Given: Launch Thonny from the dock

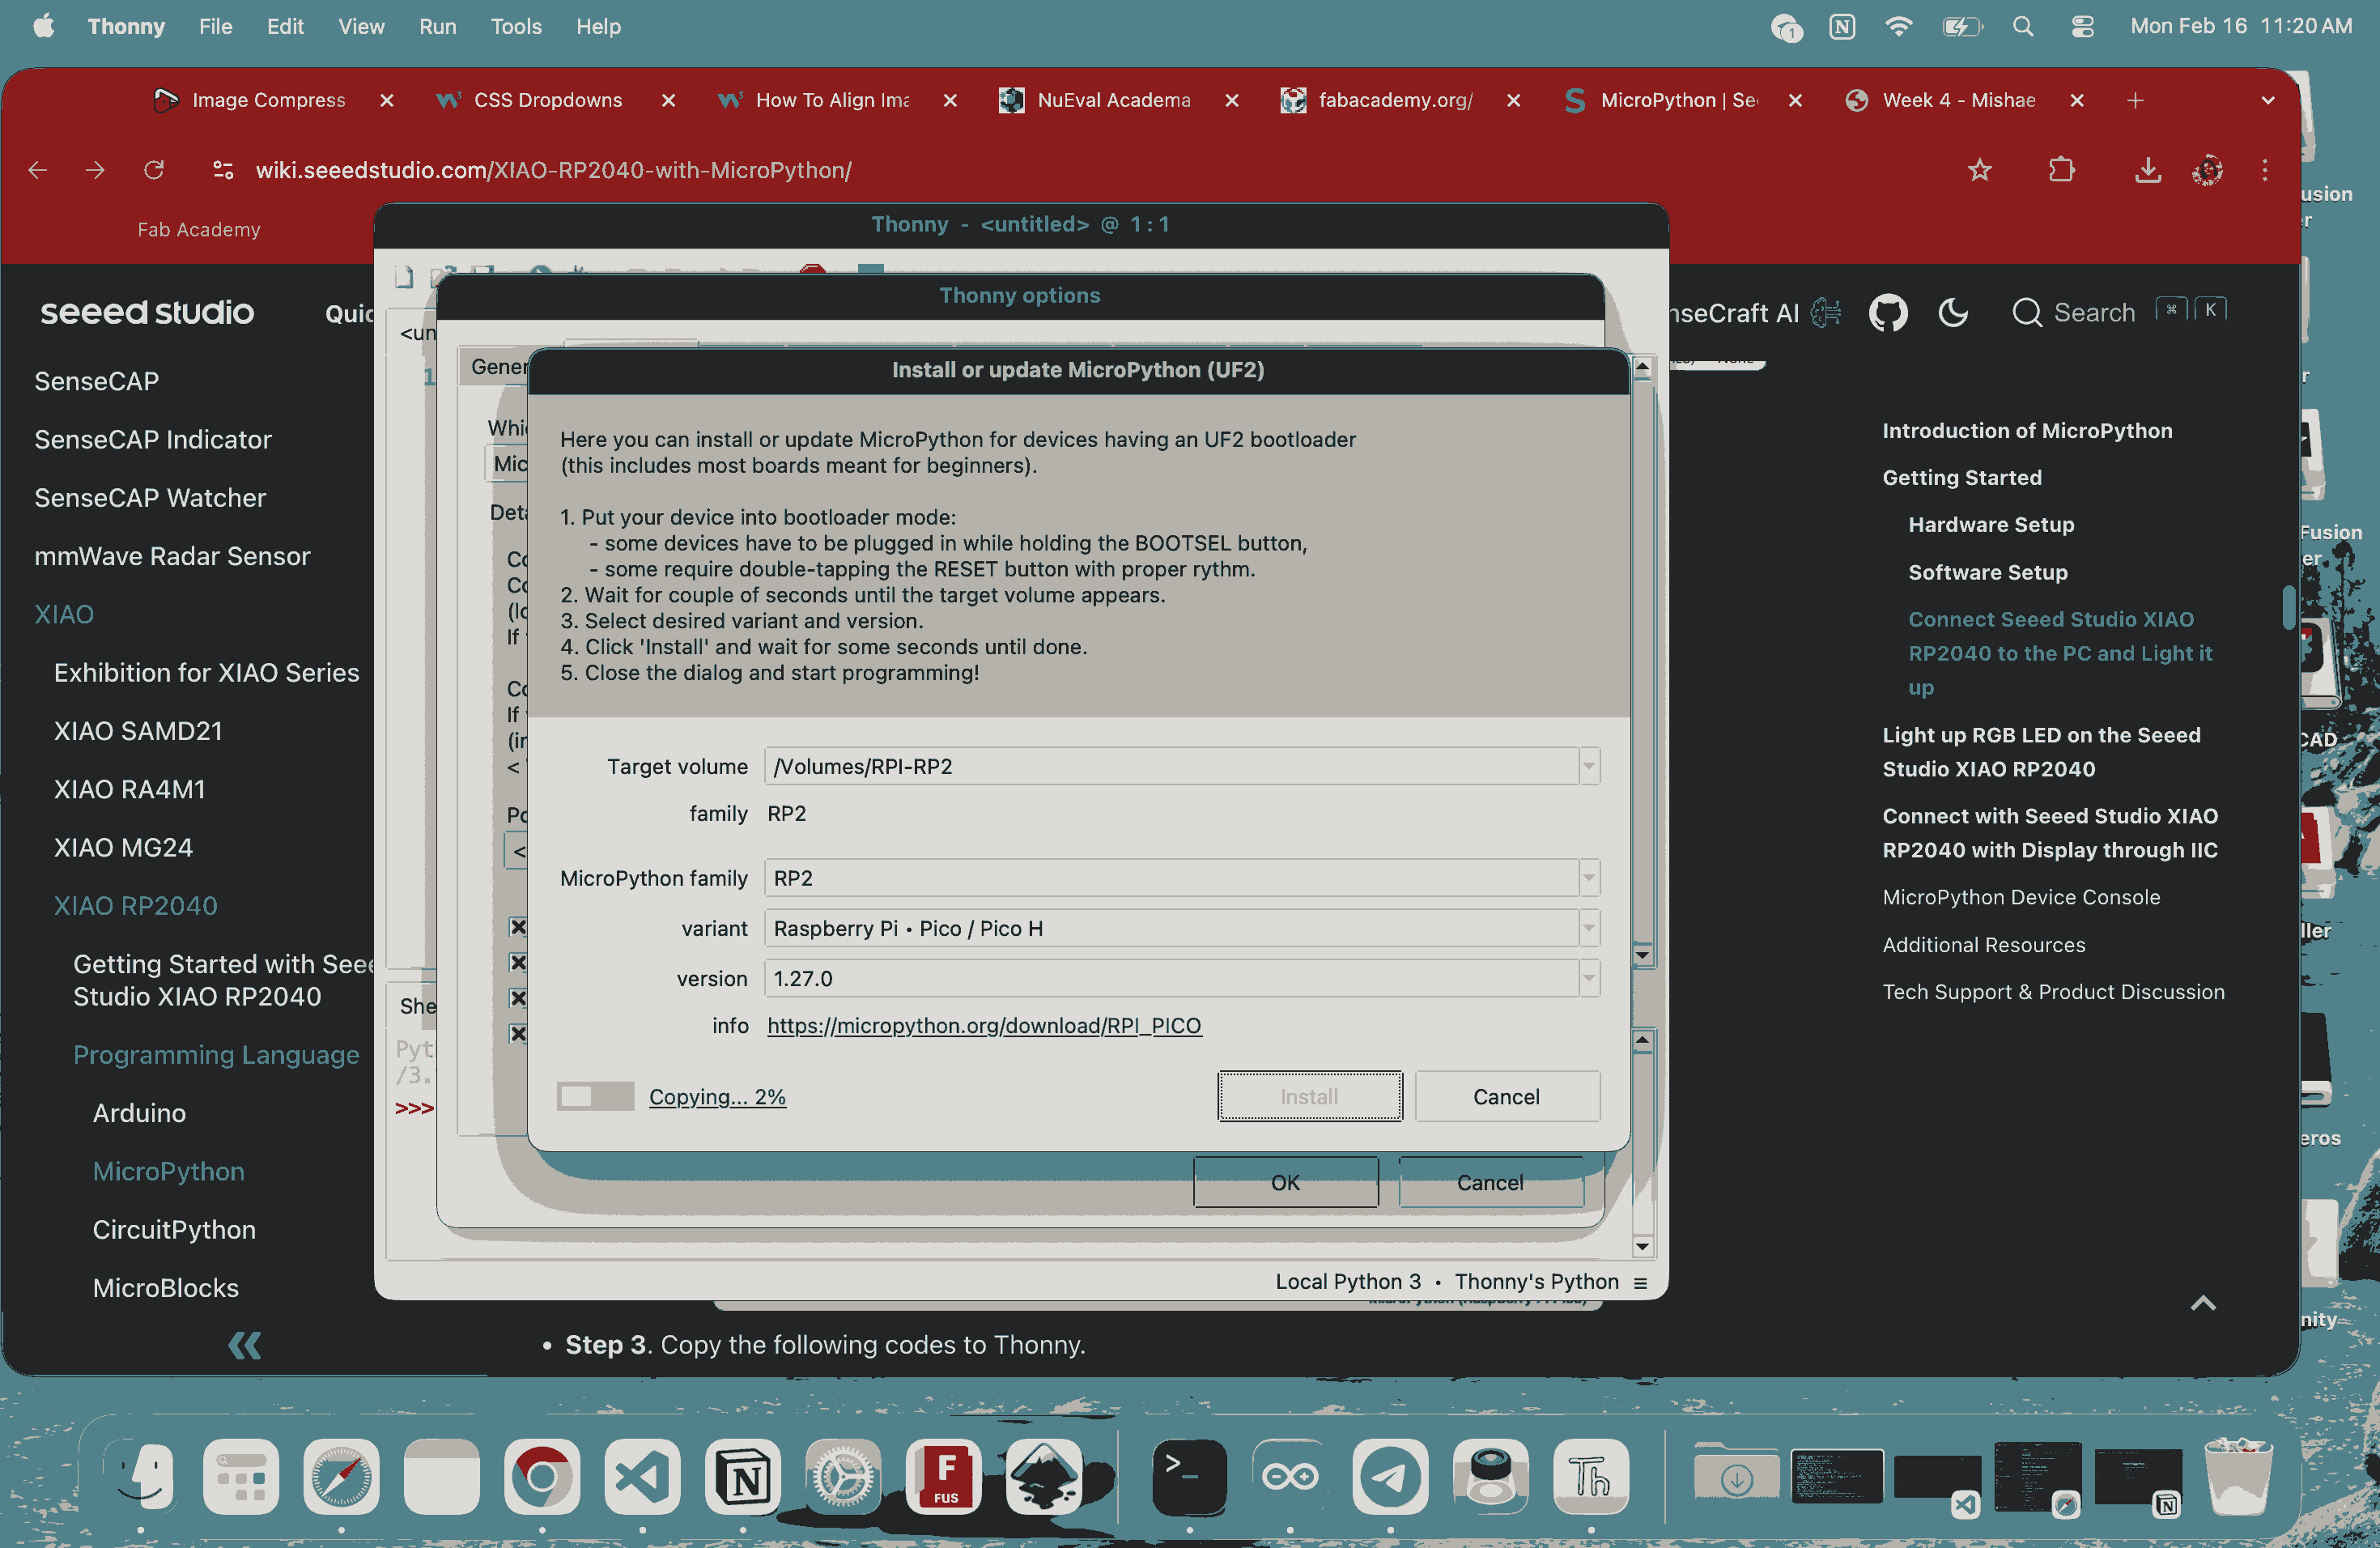Looking at the screenshot, I should pyautogui.click(x=1590, y=1476).
